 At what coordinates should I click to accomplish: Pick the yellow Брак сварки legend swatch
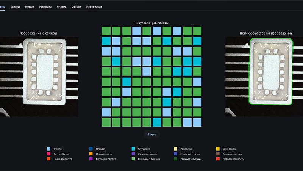(x=217, y=149)
